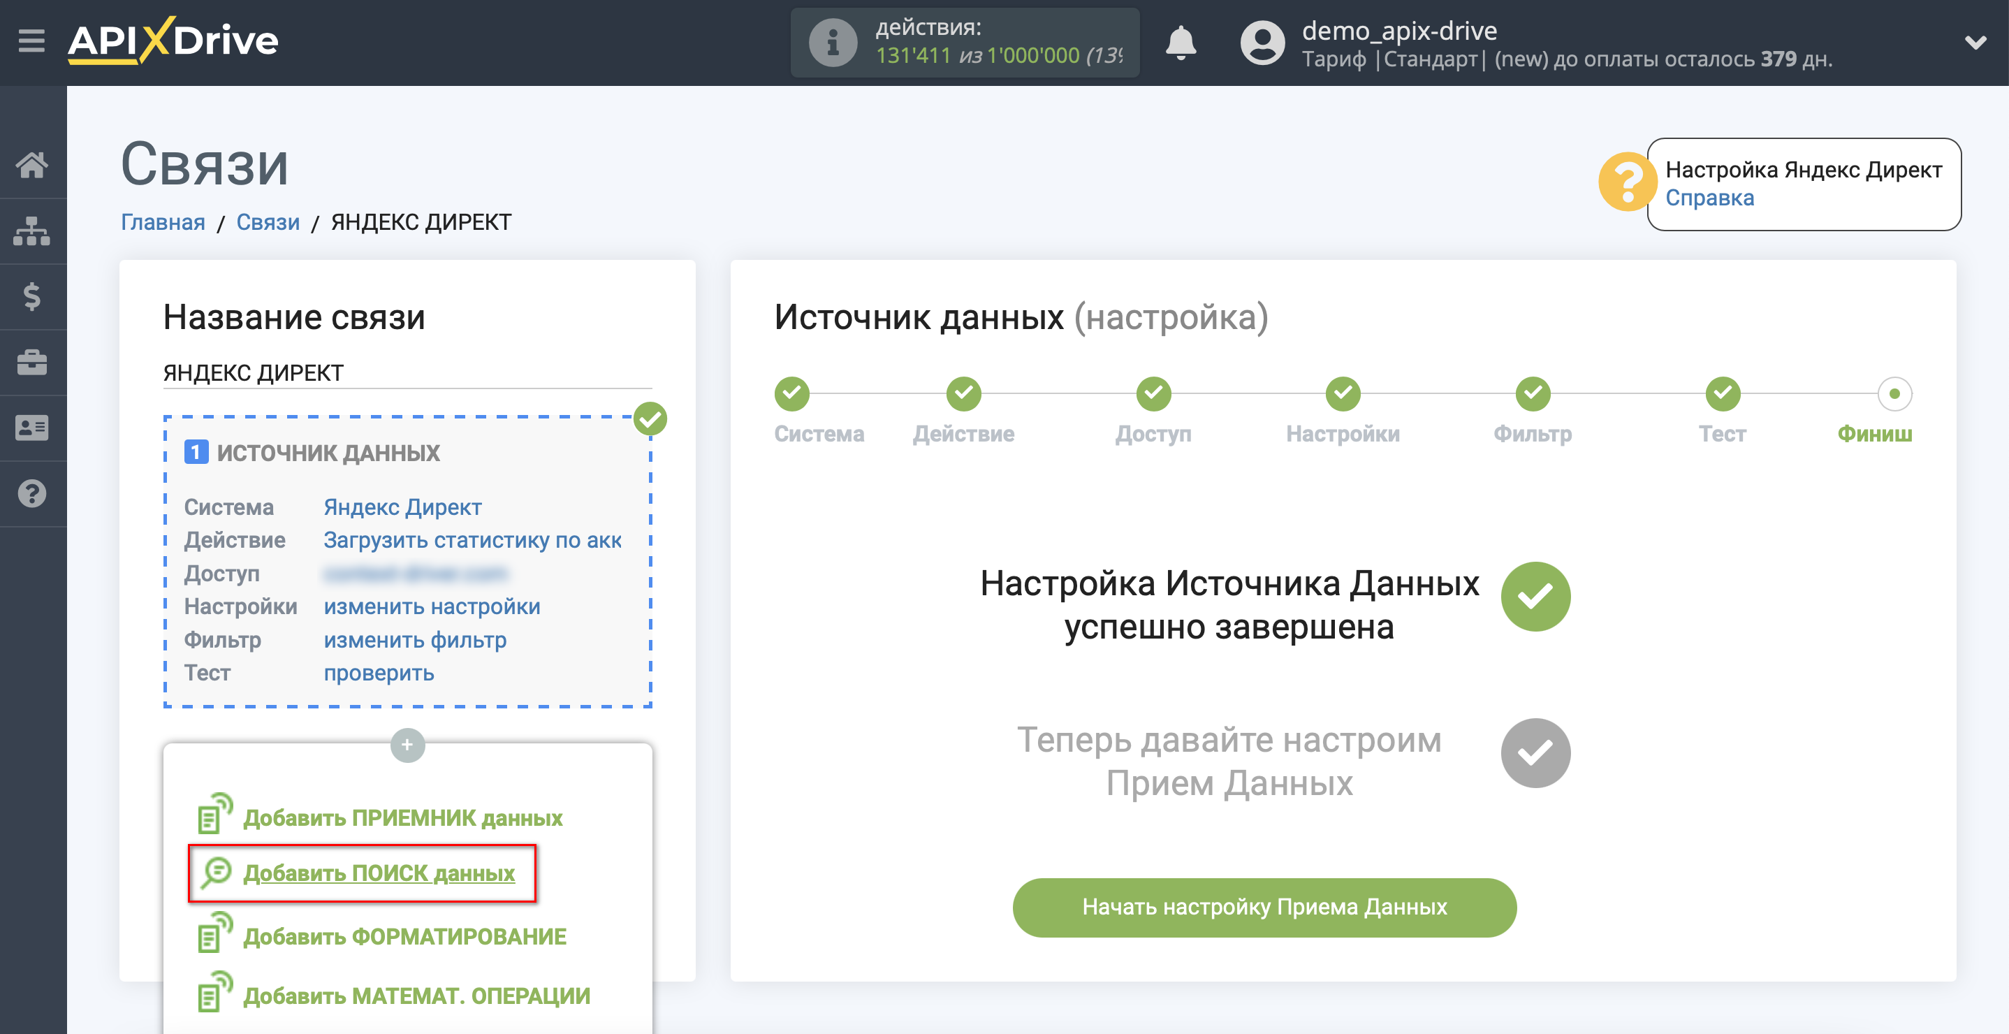The image size is (2009, 1034).
Task: Select Добавить ПОИСК данных
Action: coord(379,873)
